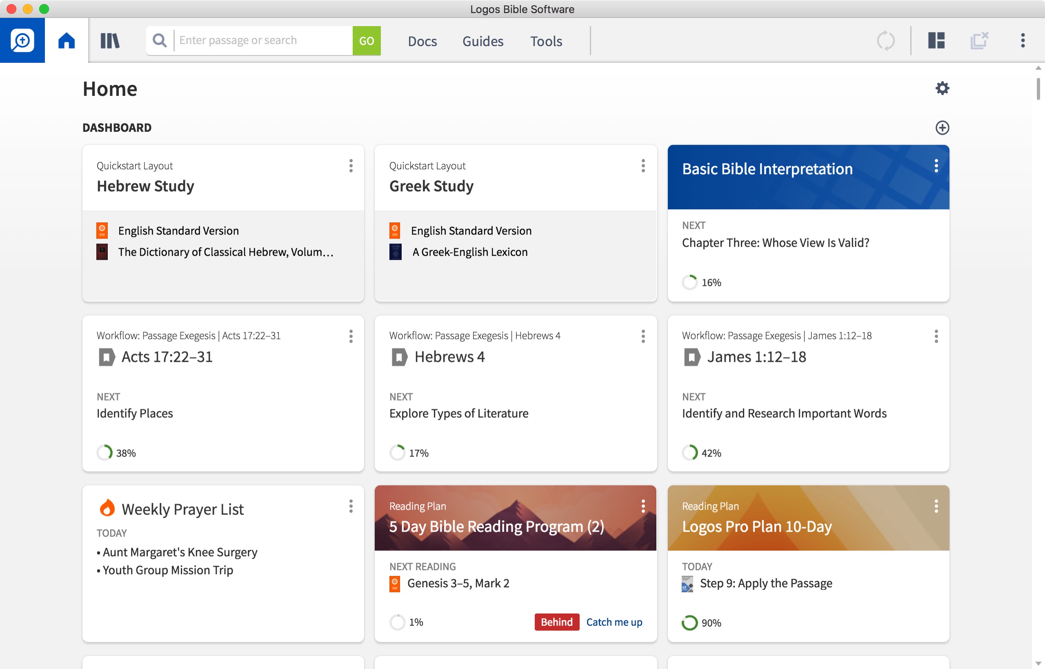Add a dashboard card with plus icon
The width and height of the screenshot is (1045, 669).
click(942, 128)
